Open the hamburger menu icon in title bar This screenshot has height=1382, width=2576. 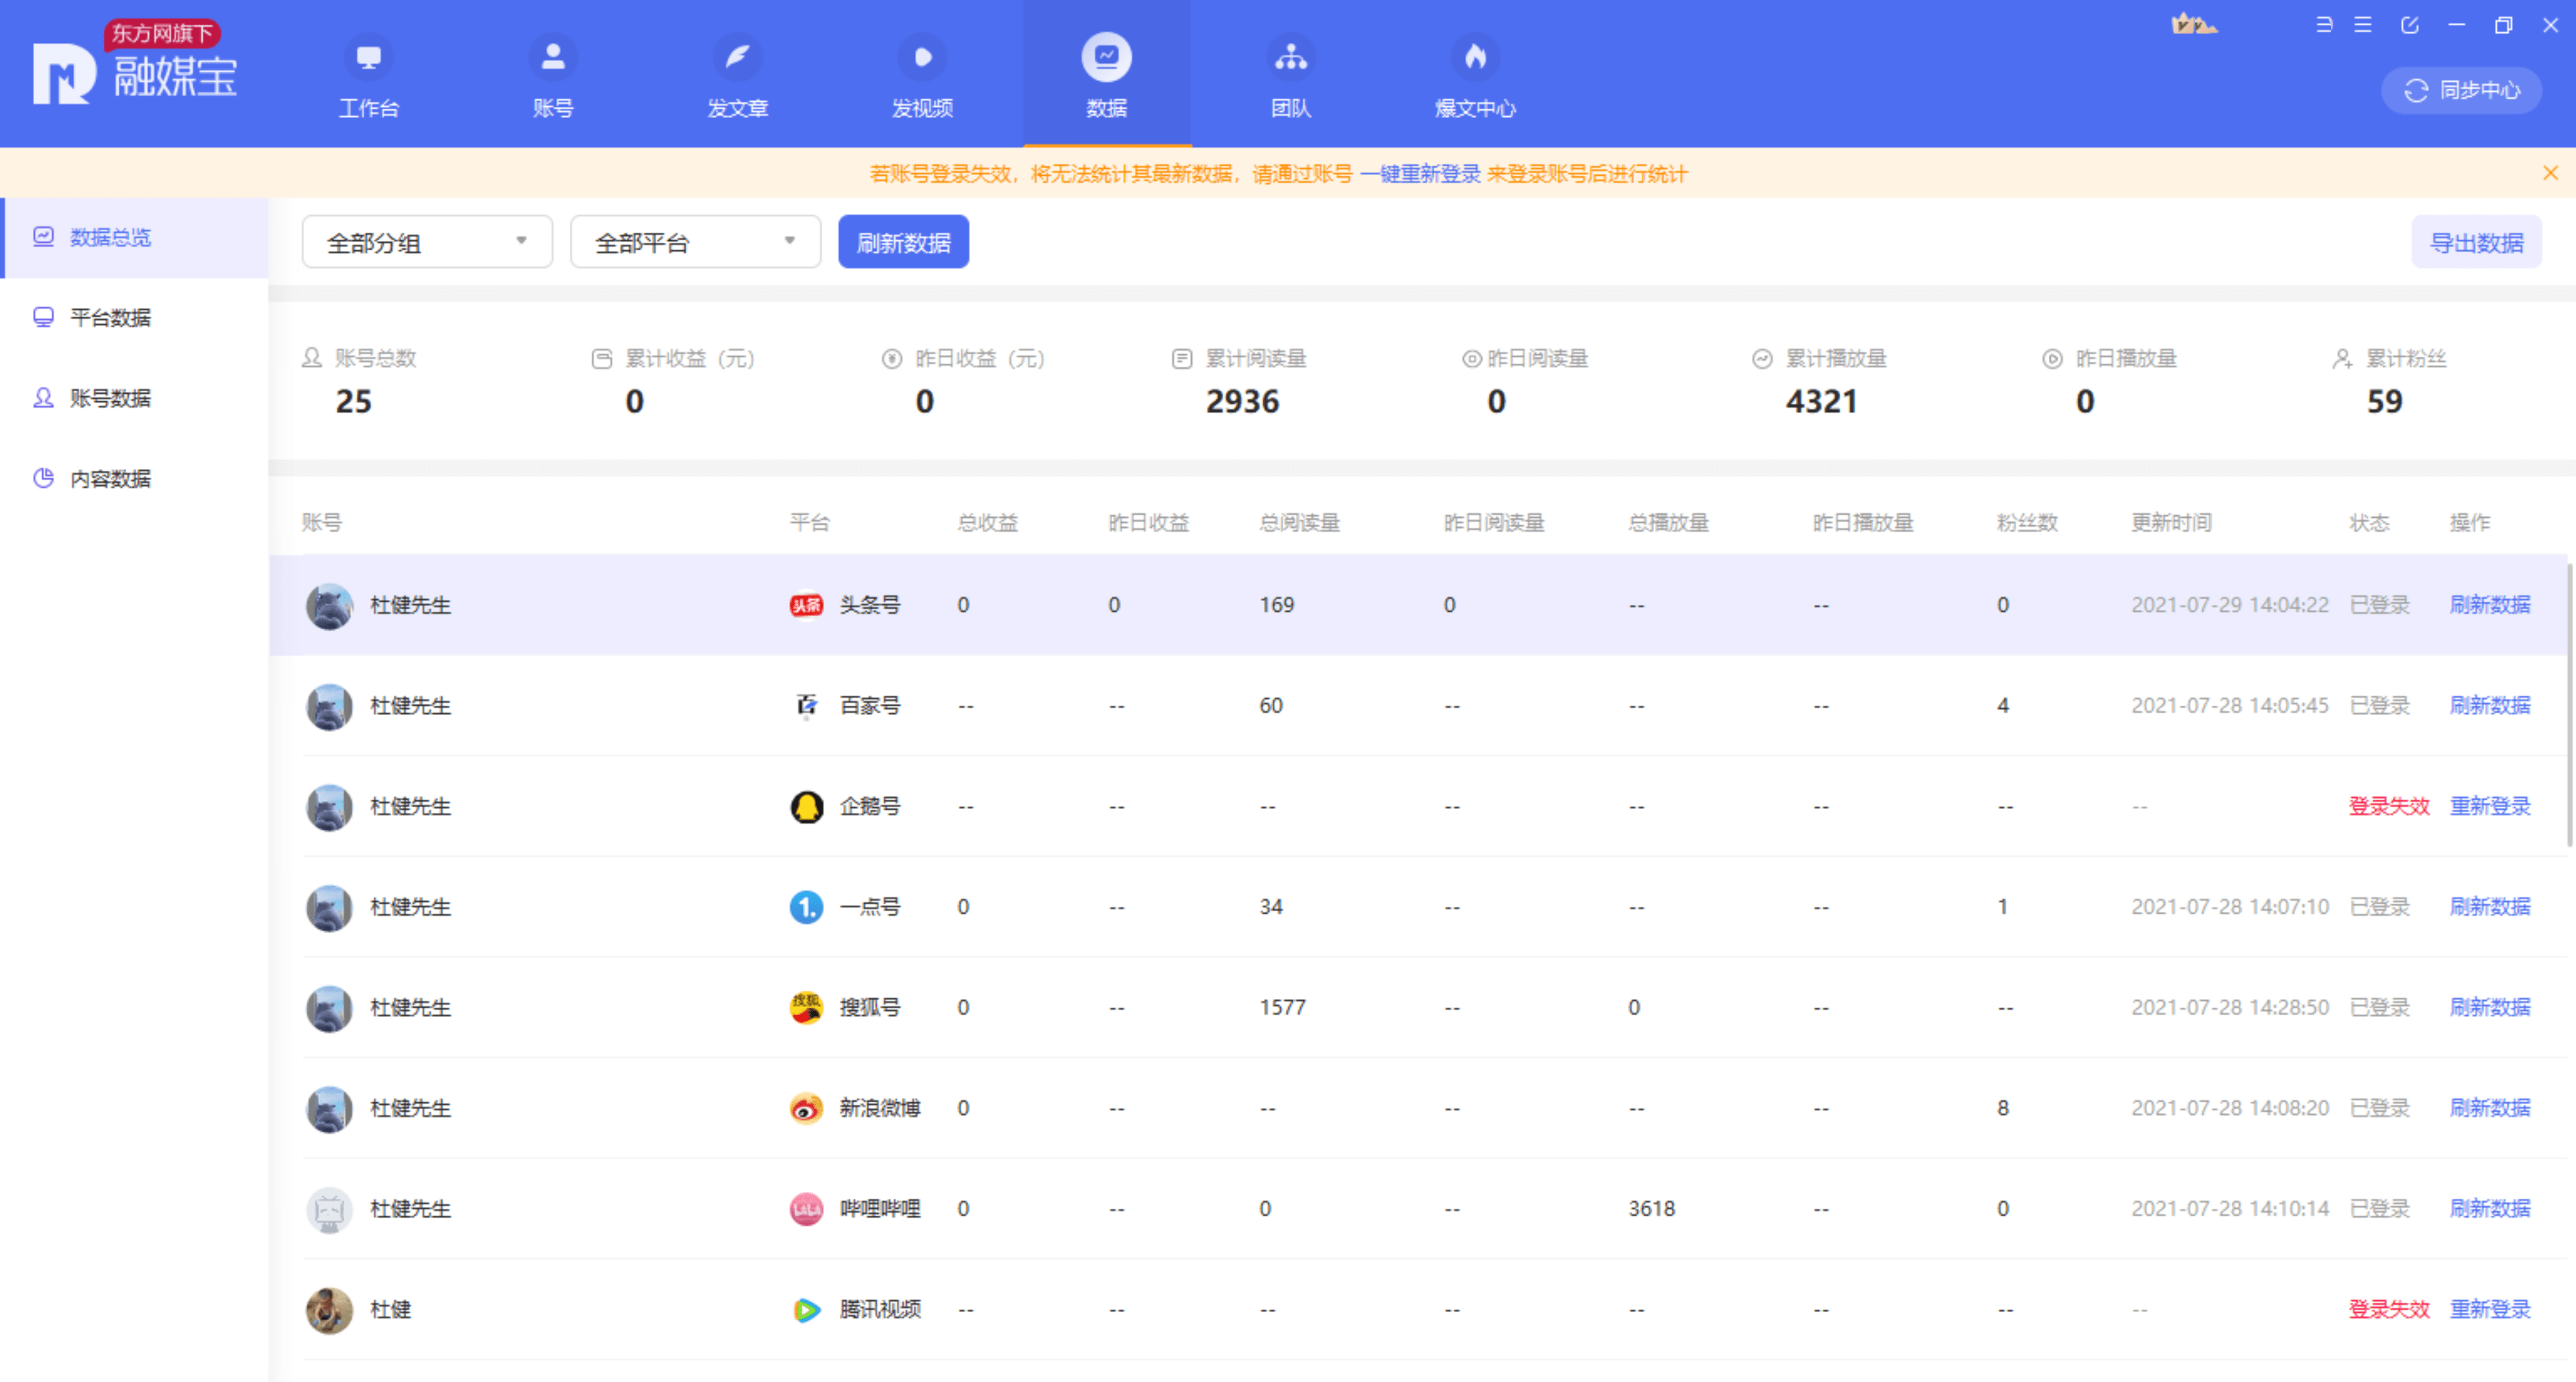2363,25
